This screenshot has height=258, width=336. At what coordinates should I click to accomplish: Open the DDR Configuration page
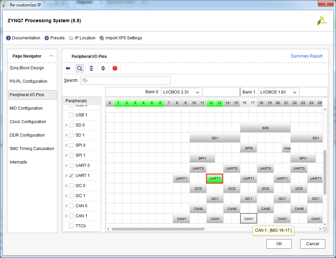pyautogui.click(x=27, y=135)
